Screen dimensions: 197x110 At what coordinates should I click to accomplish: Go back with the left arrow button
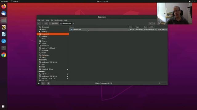click(39, 24)
